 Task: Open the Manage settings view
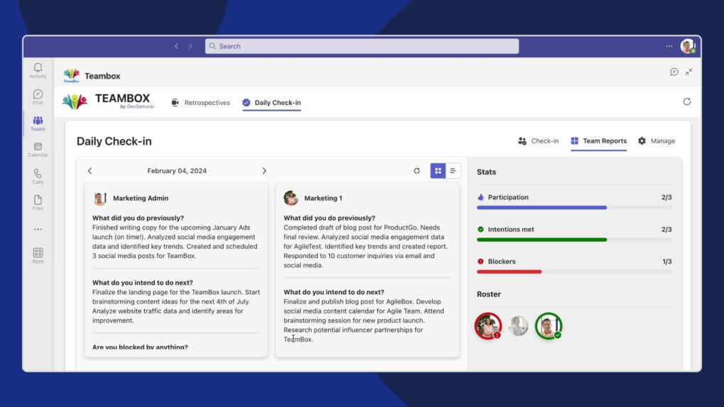tap(657, 141)
